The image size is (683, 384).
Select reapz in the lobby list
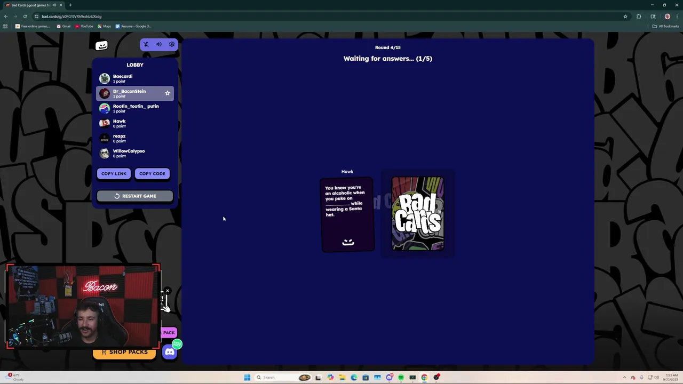click(x=135, y=138)
